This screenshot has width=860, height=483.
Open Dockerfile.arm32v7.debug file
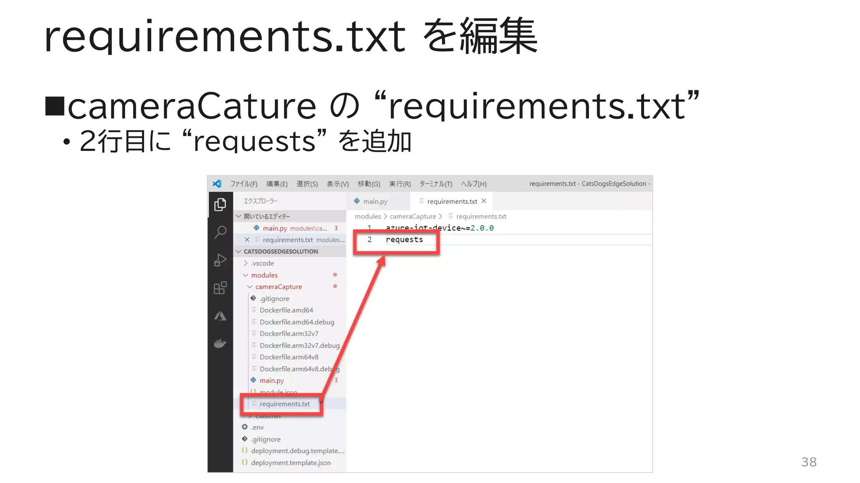pyautogui.click(x=290, y=345)
